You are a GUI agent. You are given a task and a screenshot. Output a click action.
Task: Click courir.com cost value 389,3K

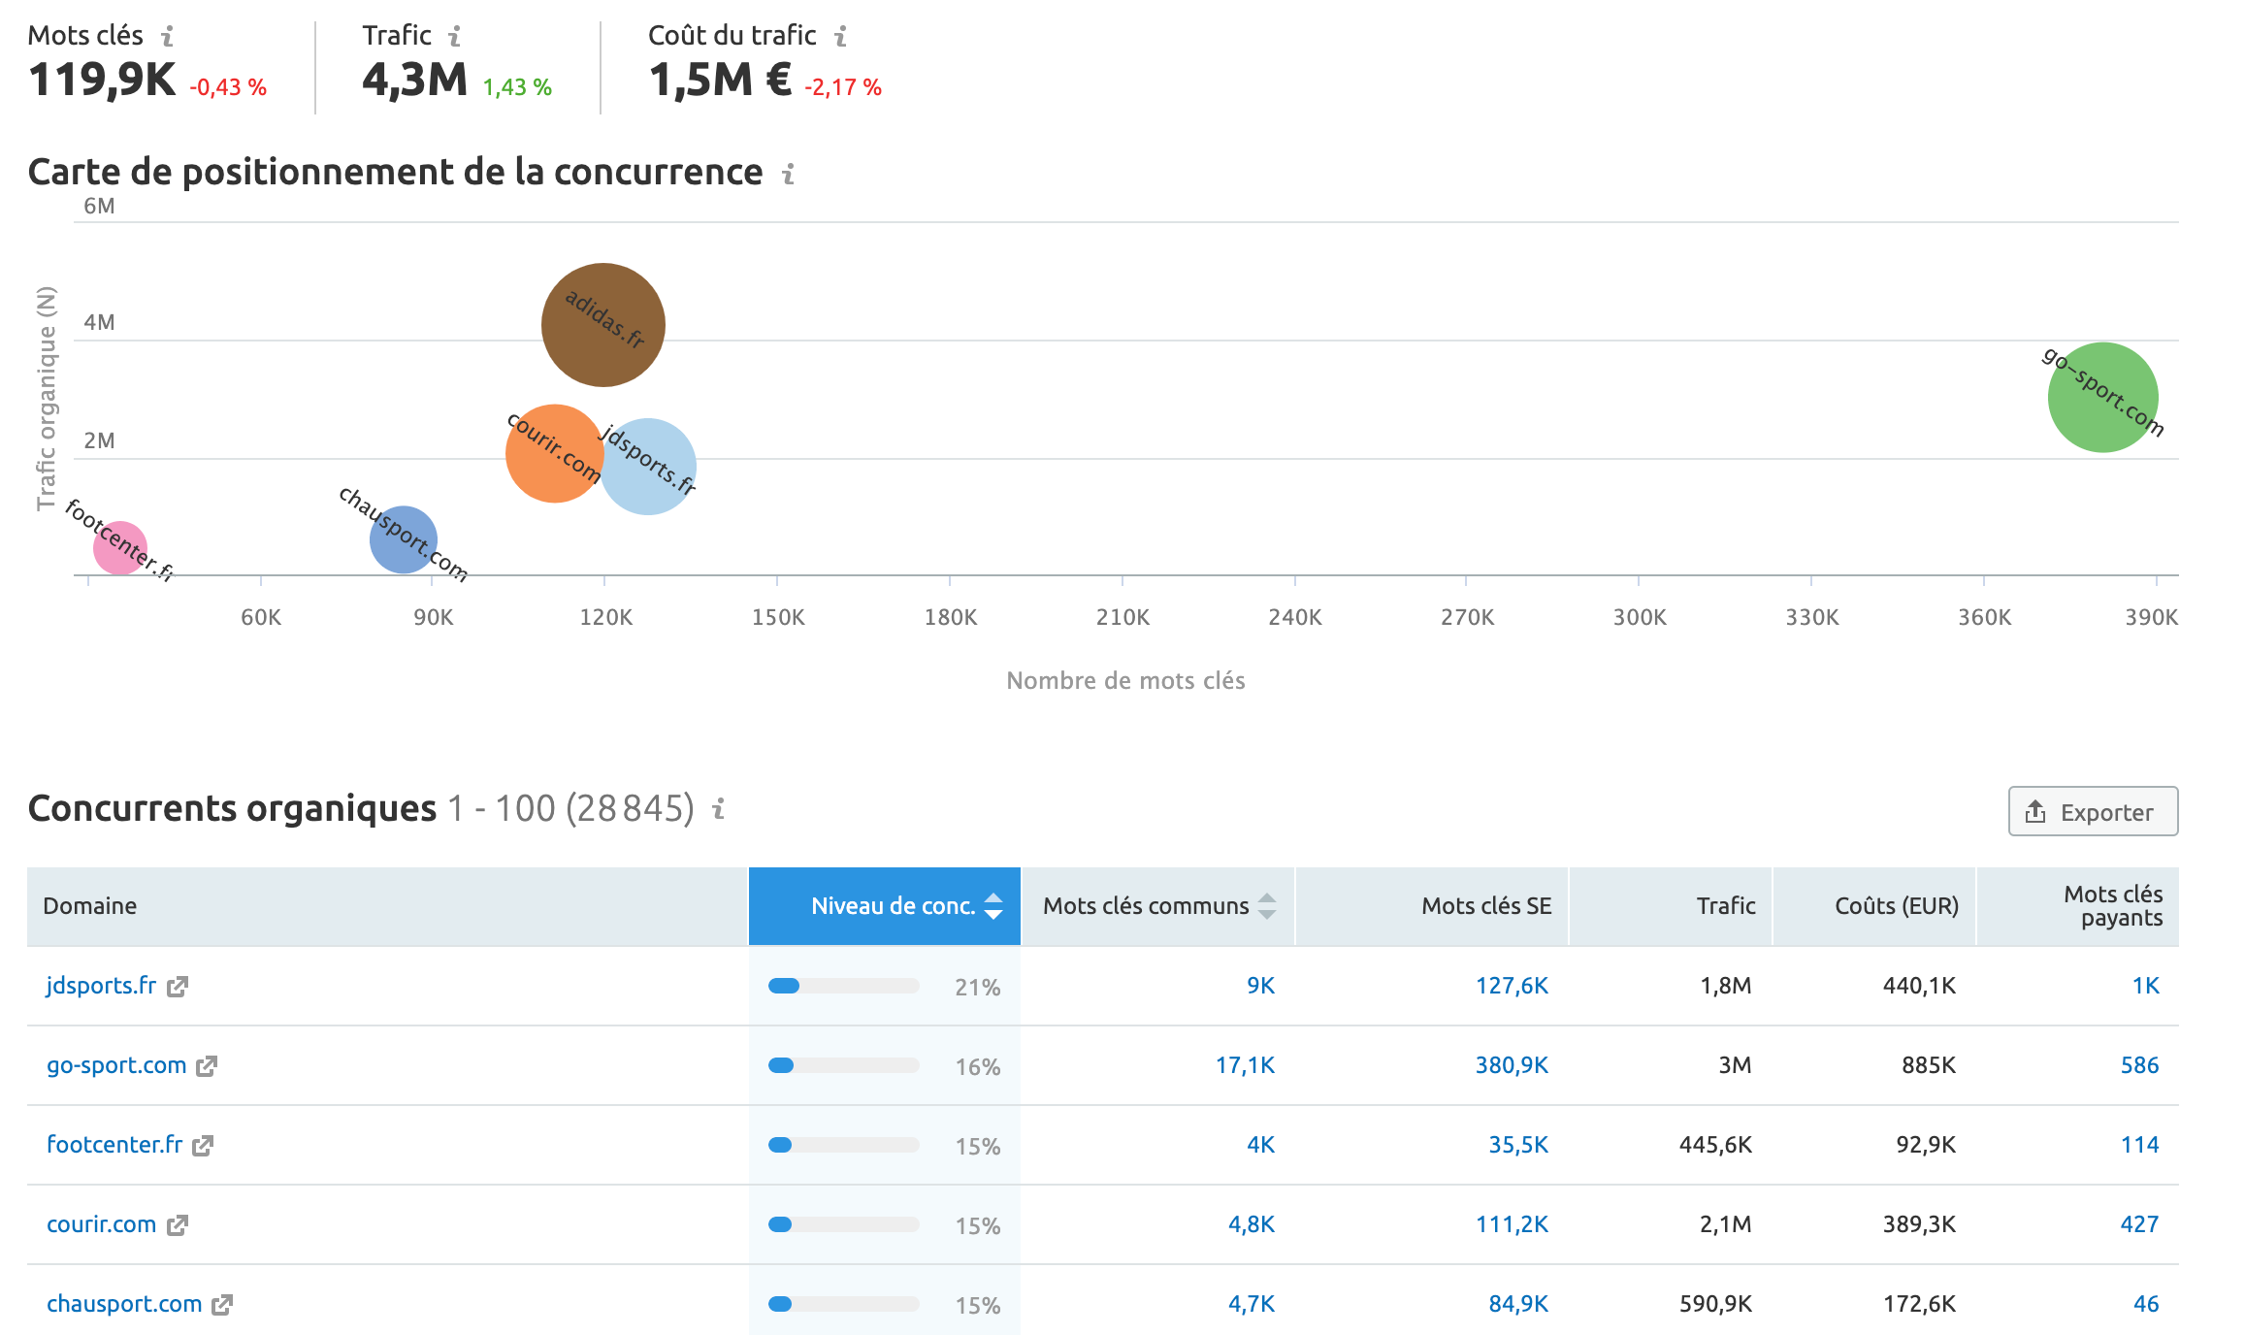1919,1224
